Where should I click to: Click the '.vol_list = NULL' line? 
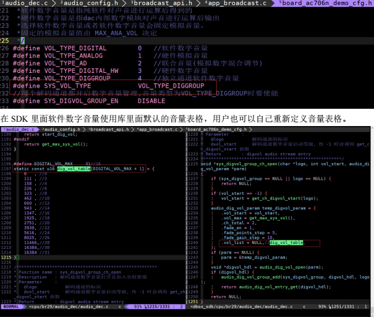pyautogui.click(x=263, y=243)
